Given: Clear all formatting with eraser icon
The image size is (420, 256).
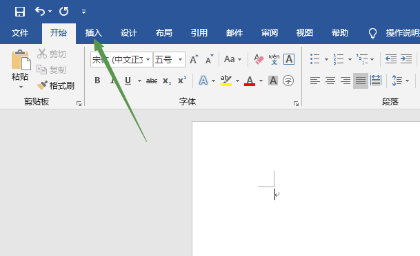Looking at the screenshot, I should pyautogui.click(x=259, y=59).
